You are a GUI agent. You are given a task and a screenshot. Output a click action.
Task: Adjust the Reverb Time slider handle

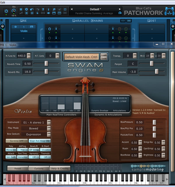46,63
